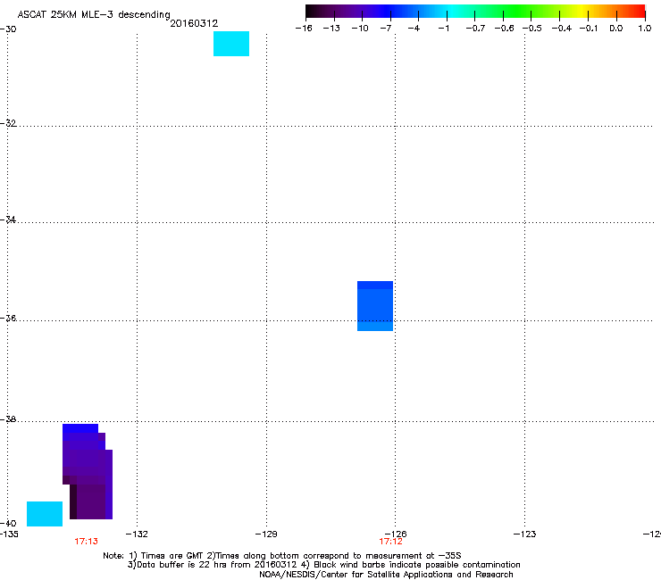
Task: Click the 'Data buffer is 22 hrs' note line
Action: 323,565
